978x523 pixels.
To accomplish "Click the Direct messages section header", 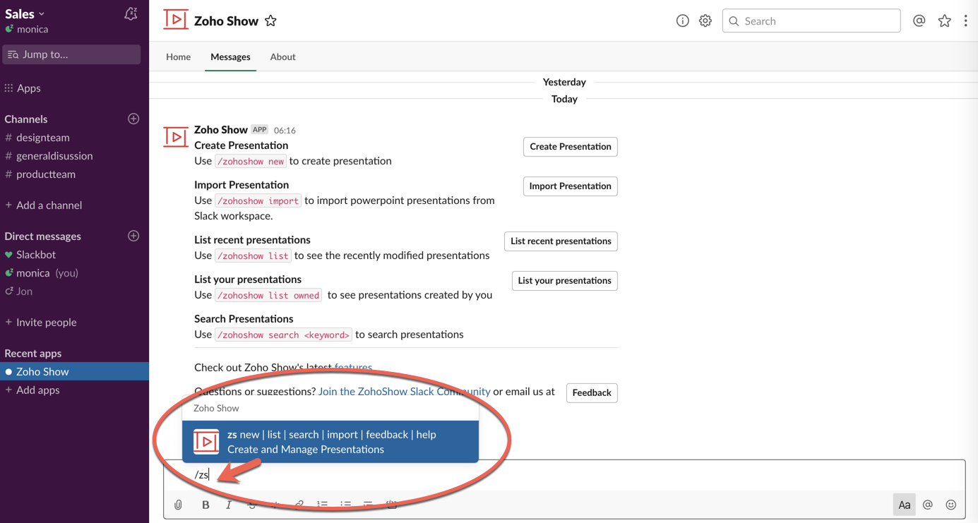I will pyautogui.click(x=43, y=236).
